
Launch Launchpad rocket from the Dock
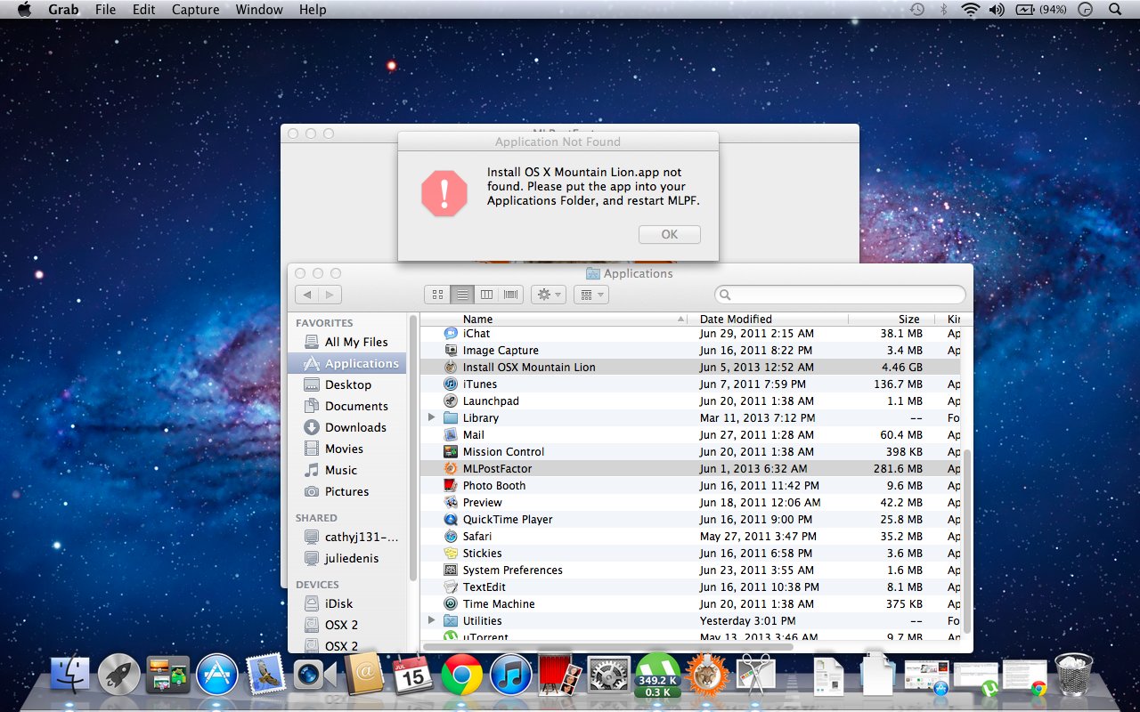119,676
